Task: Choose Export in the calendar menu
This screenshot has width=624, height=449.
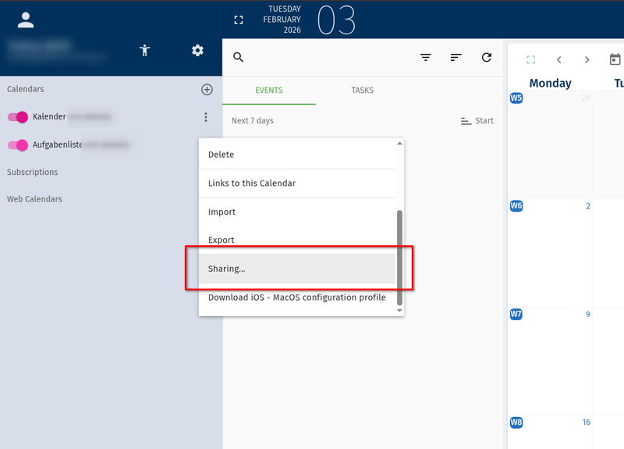Action: click(x=221, y=240)
